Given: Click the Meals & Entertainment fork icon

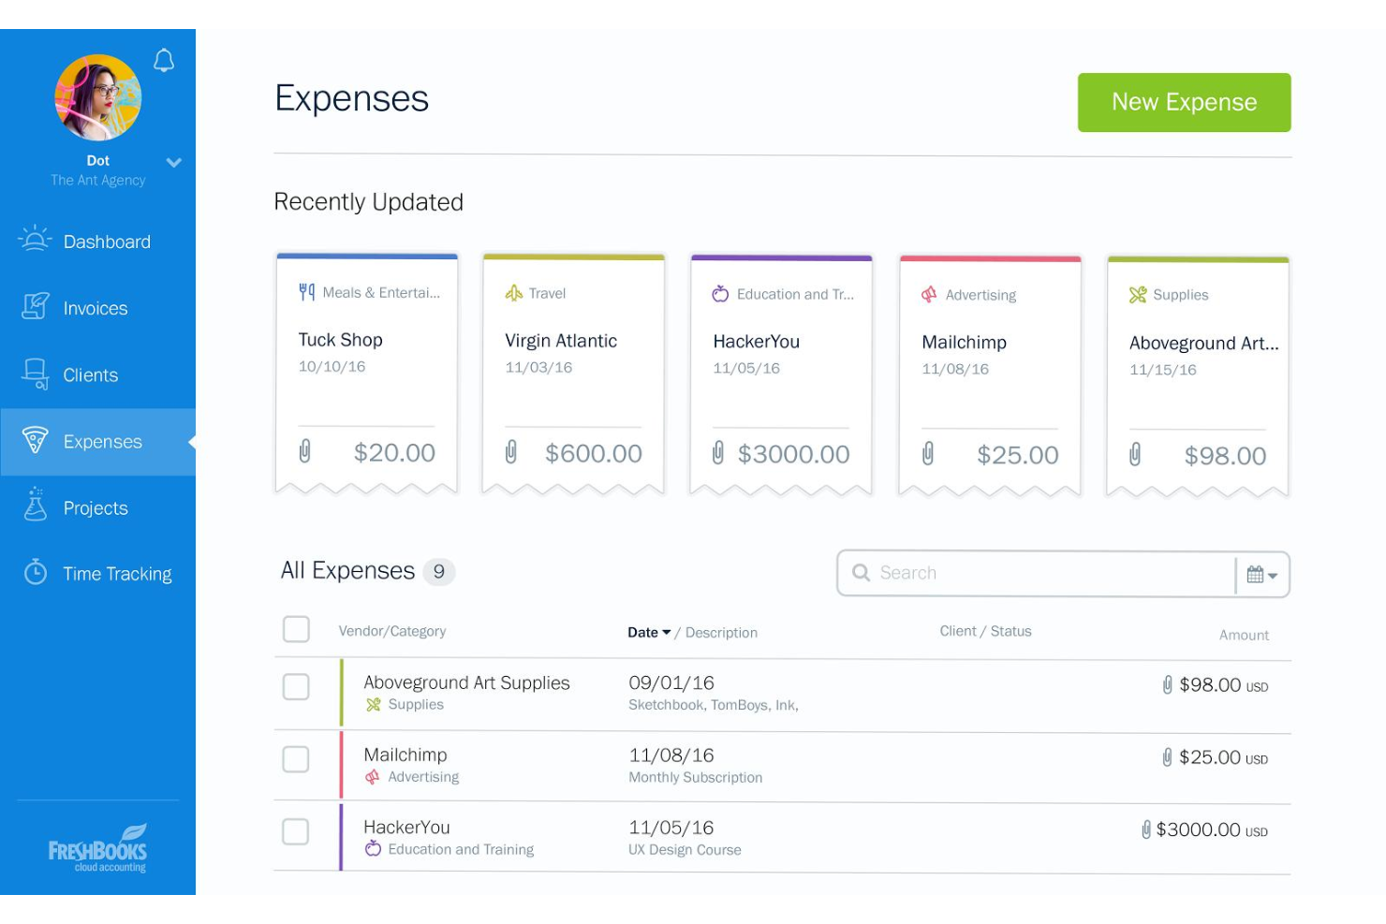Looking at the screenshot, I should [306, 292].
